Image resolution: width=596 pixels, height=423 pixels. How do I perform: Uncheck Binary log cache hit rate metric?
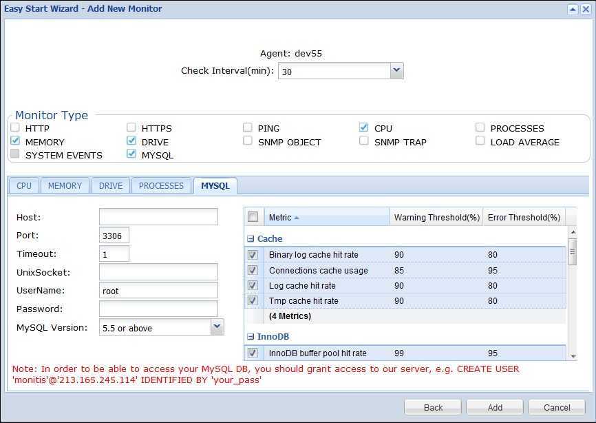coord(253,254)
